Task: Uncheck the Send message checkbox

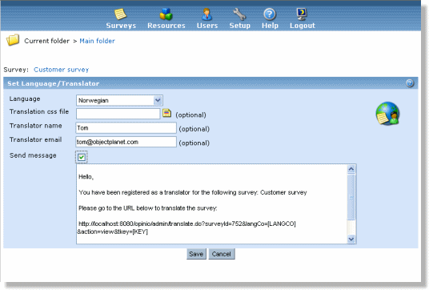Action: pyautogui.click(x=82, y=157)
